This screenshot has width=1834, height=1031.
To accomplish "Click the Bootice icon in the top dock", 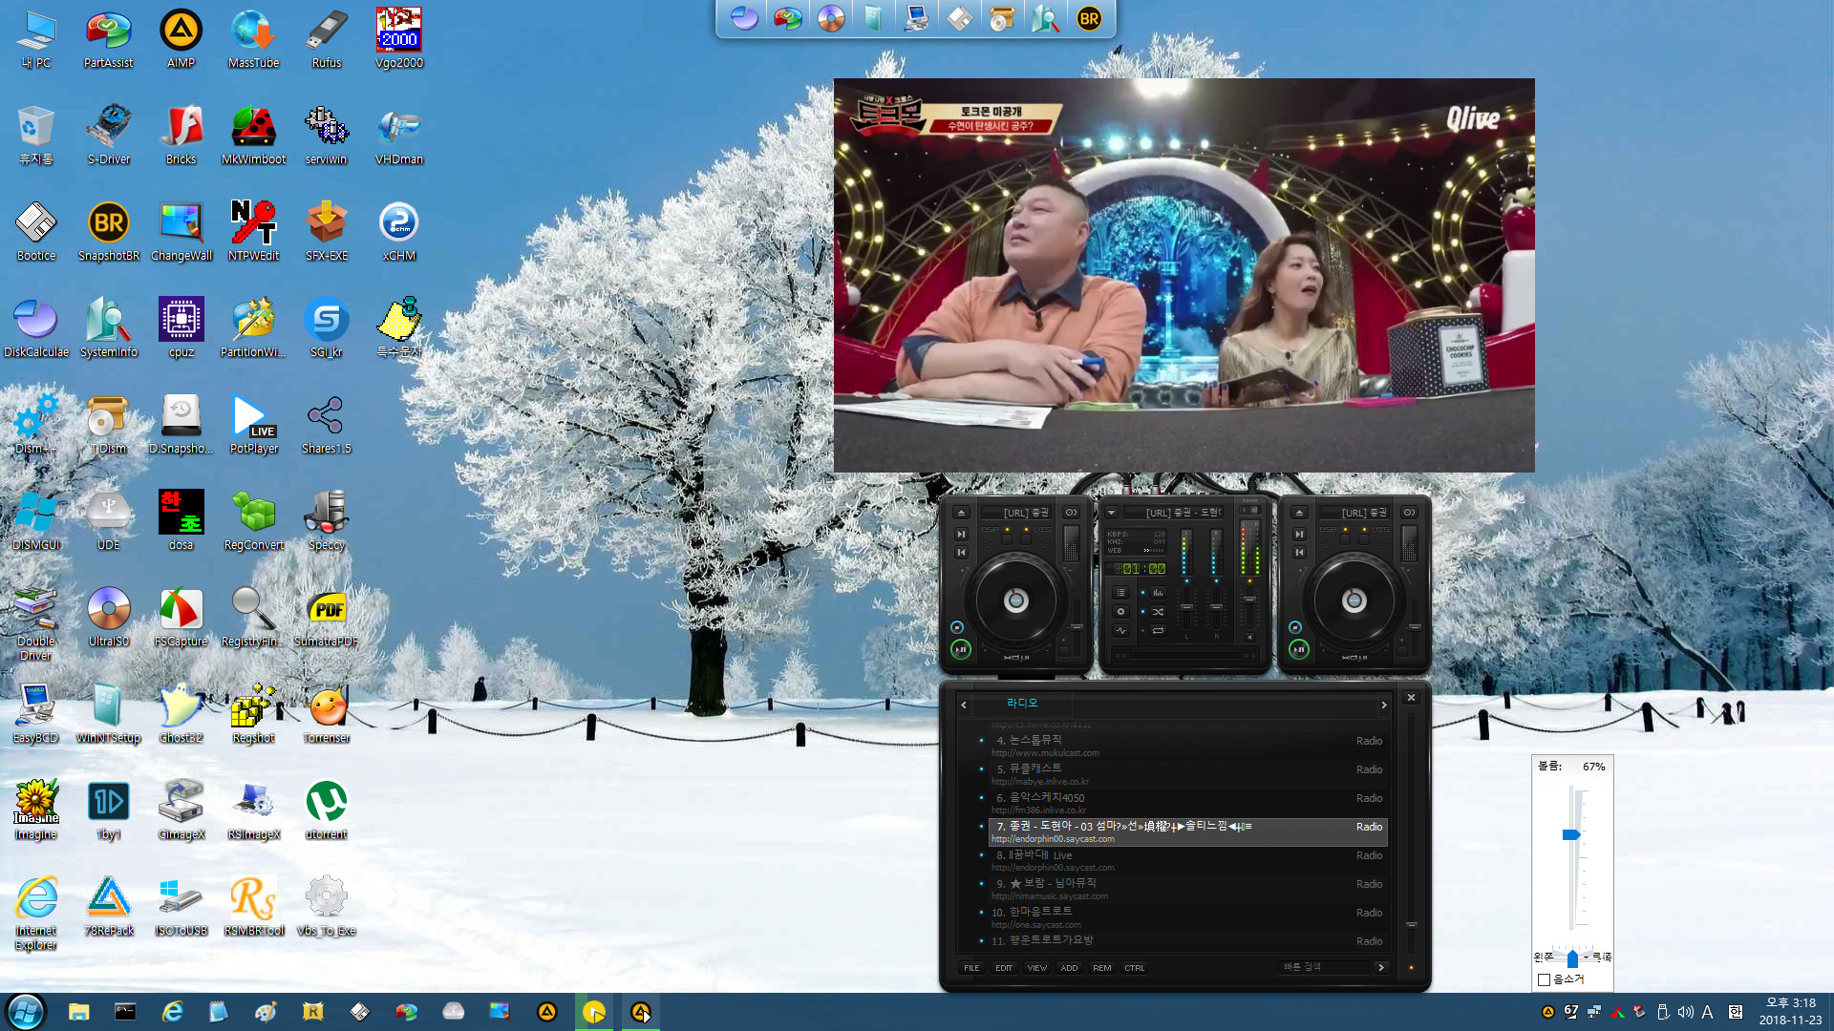I will (960, 19).
